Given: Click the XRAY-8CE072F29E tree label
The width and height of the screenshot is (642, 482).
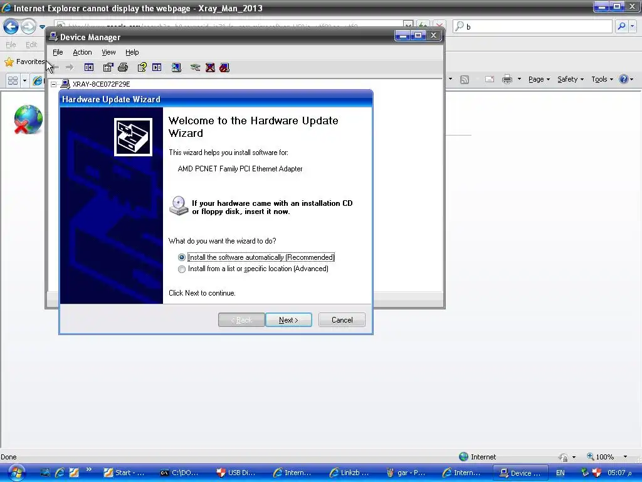Looking at the screenshot, I should pyautogui.click(x=101, y=84).
